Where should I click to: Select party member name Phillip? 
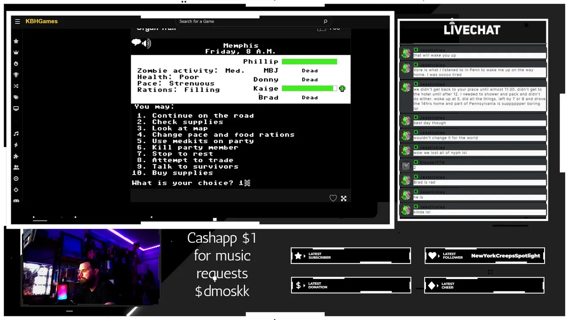[x=260, y=61]
